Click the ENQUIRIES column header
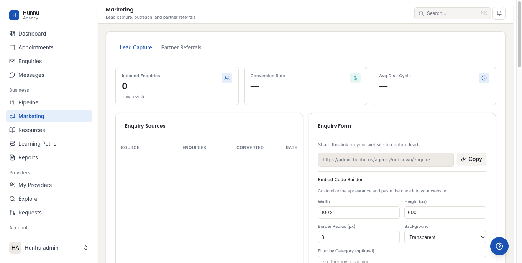 click(194, 148)
